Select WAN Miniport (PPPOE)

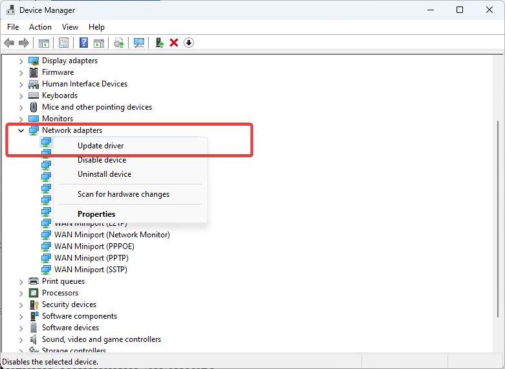coord(94,246)
